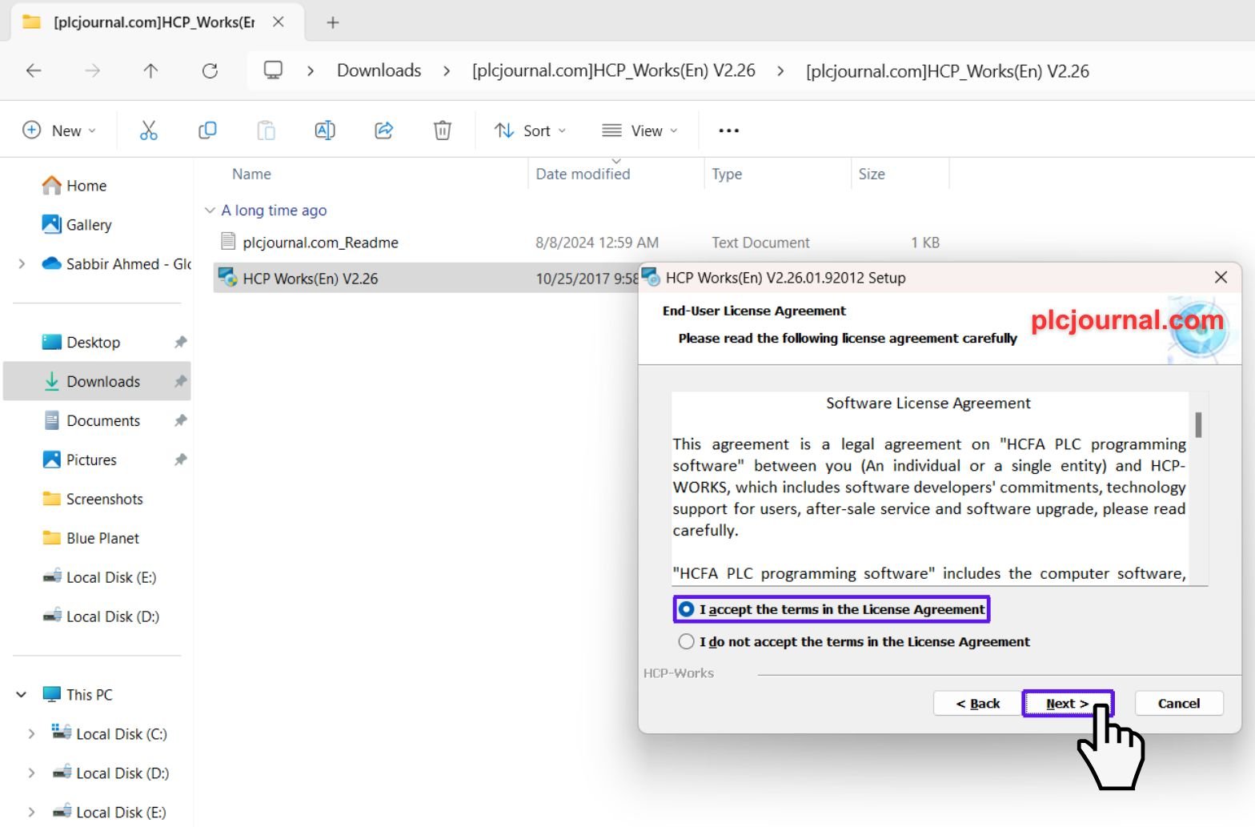Open the View dropdown menu
Screen dimensions: 1255x827
pyautogui.click(x=640, y=130)
